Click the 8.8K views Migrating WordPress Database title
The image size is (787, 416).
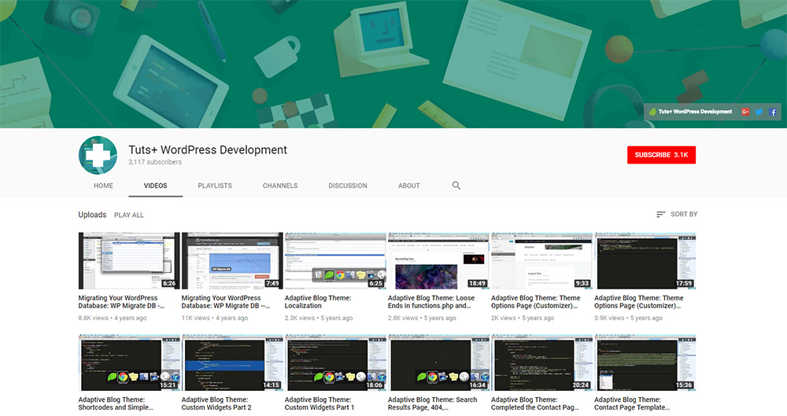pyautogui.click(x=121, y=302)
